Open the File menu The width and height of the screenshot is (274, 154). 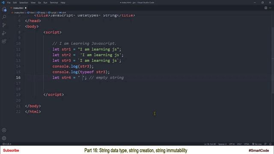tap(9, 3)
